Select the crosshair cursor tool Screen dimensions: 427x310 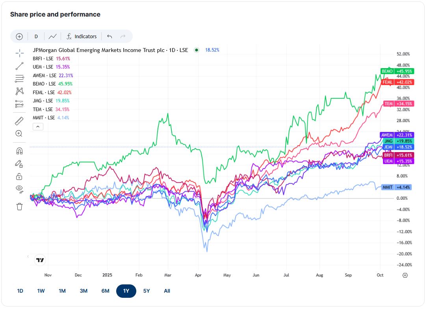pos(19,53)
